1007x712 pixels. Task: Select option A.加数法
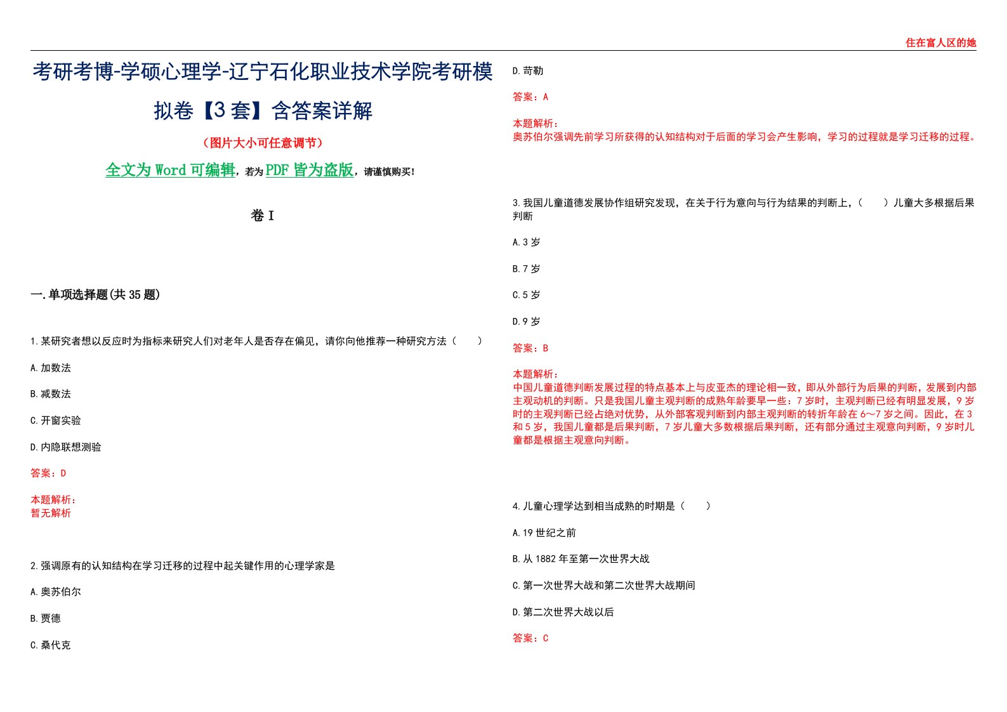(51, 368)
